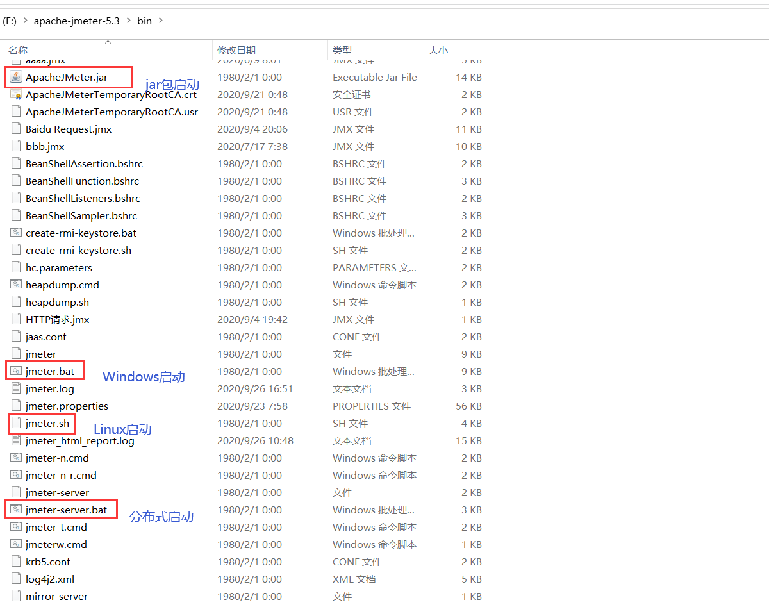The height and width of the screenshot is (616, 769).
Task: Click the mirror-server file icon
Action: [16, 596]
